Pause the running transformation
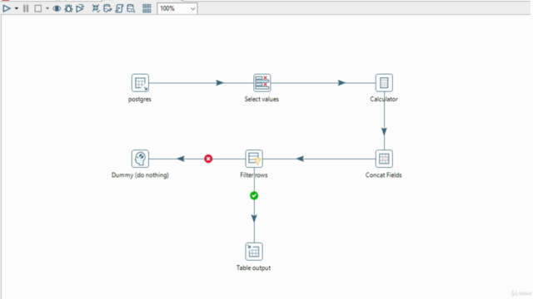Viewport: 533px width, 299px height. 26,8
